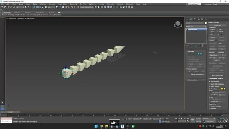The height and width of the screenshot is (129, 229).
Task: Toggle the Preserve UVs checkbox
Action: click(x=210, y=35)
